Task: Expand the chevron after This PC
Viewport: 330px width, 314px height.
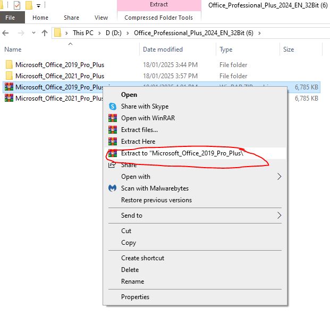Action: pyautogui.click(x=99, y=33)
